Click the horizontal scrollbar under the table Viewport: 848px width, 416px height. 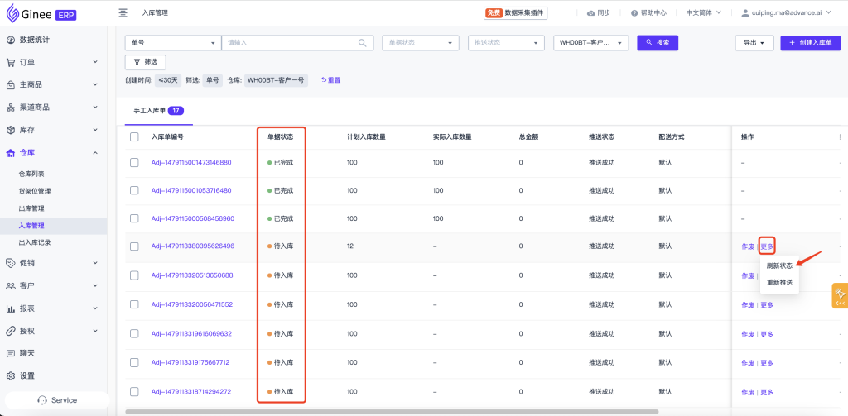(x=391, y=411)
